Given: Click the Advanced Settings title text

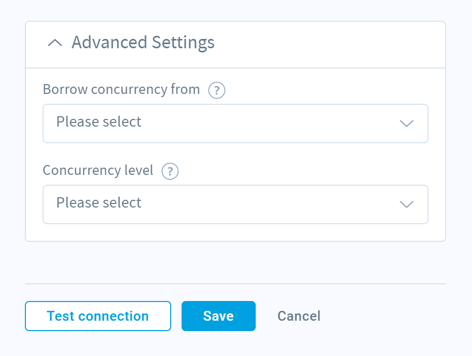Looking at the screenshot, I should (x=143, y=43).
